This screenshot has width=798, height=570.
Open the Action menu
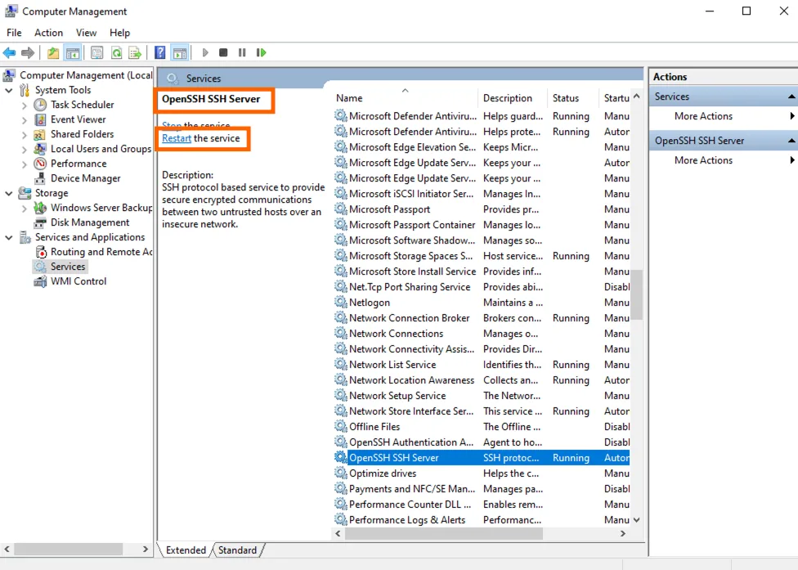[x=48, y=33]
